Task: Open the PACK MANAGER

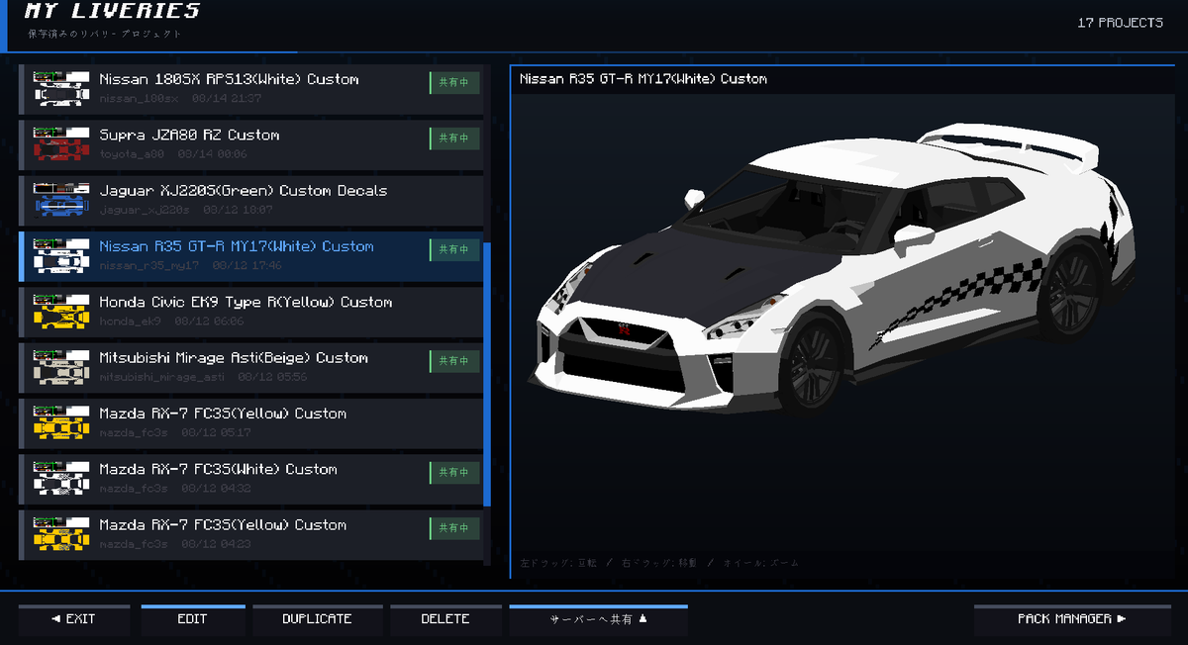Action: click(x=1073, y=619)
